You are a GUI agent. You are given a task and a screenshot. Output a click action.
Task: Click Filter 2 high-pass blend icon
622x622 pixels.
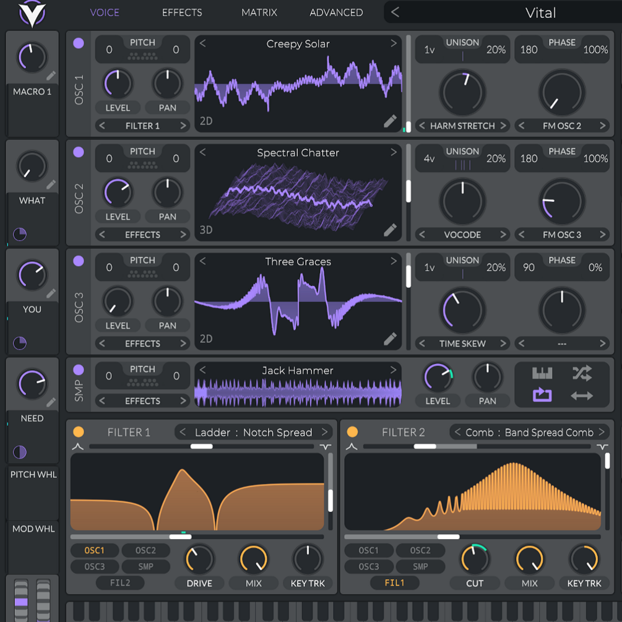[x=603, y=447]
